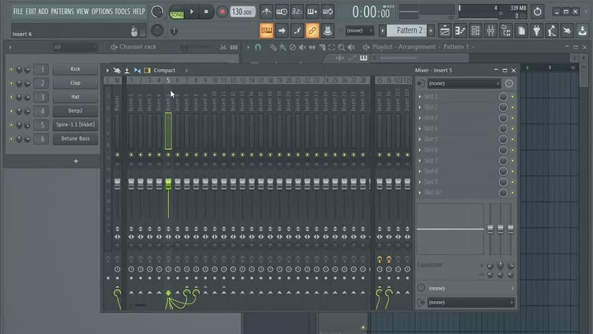Open the TOOLS menu
Image resolution: width=593 pixels, height=334 pixels.
(122, 11)
